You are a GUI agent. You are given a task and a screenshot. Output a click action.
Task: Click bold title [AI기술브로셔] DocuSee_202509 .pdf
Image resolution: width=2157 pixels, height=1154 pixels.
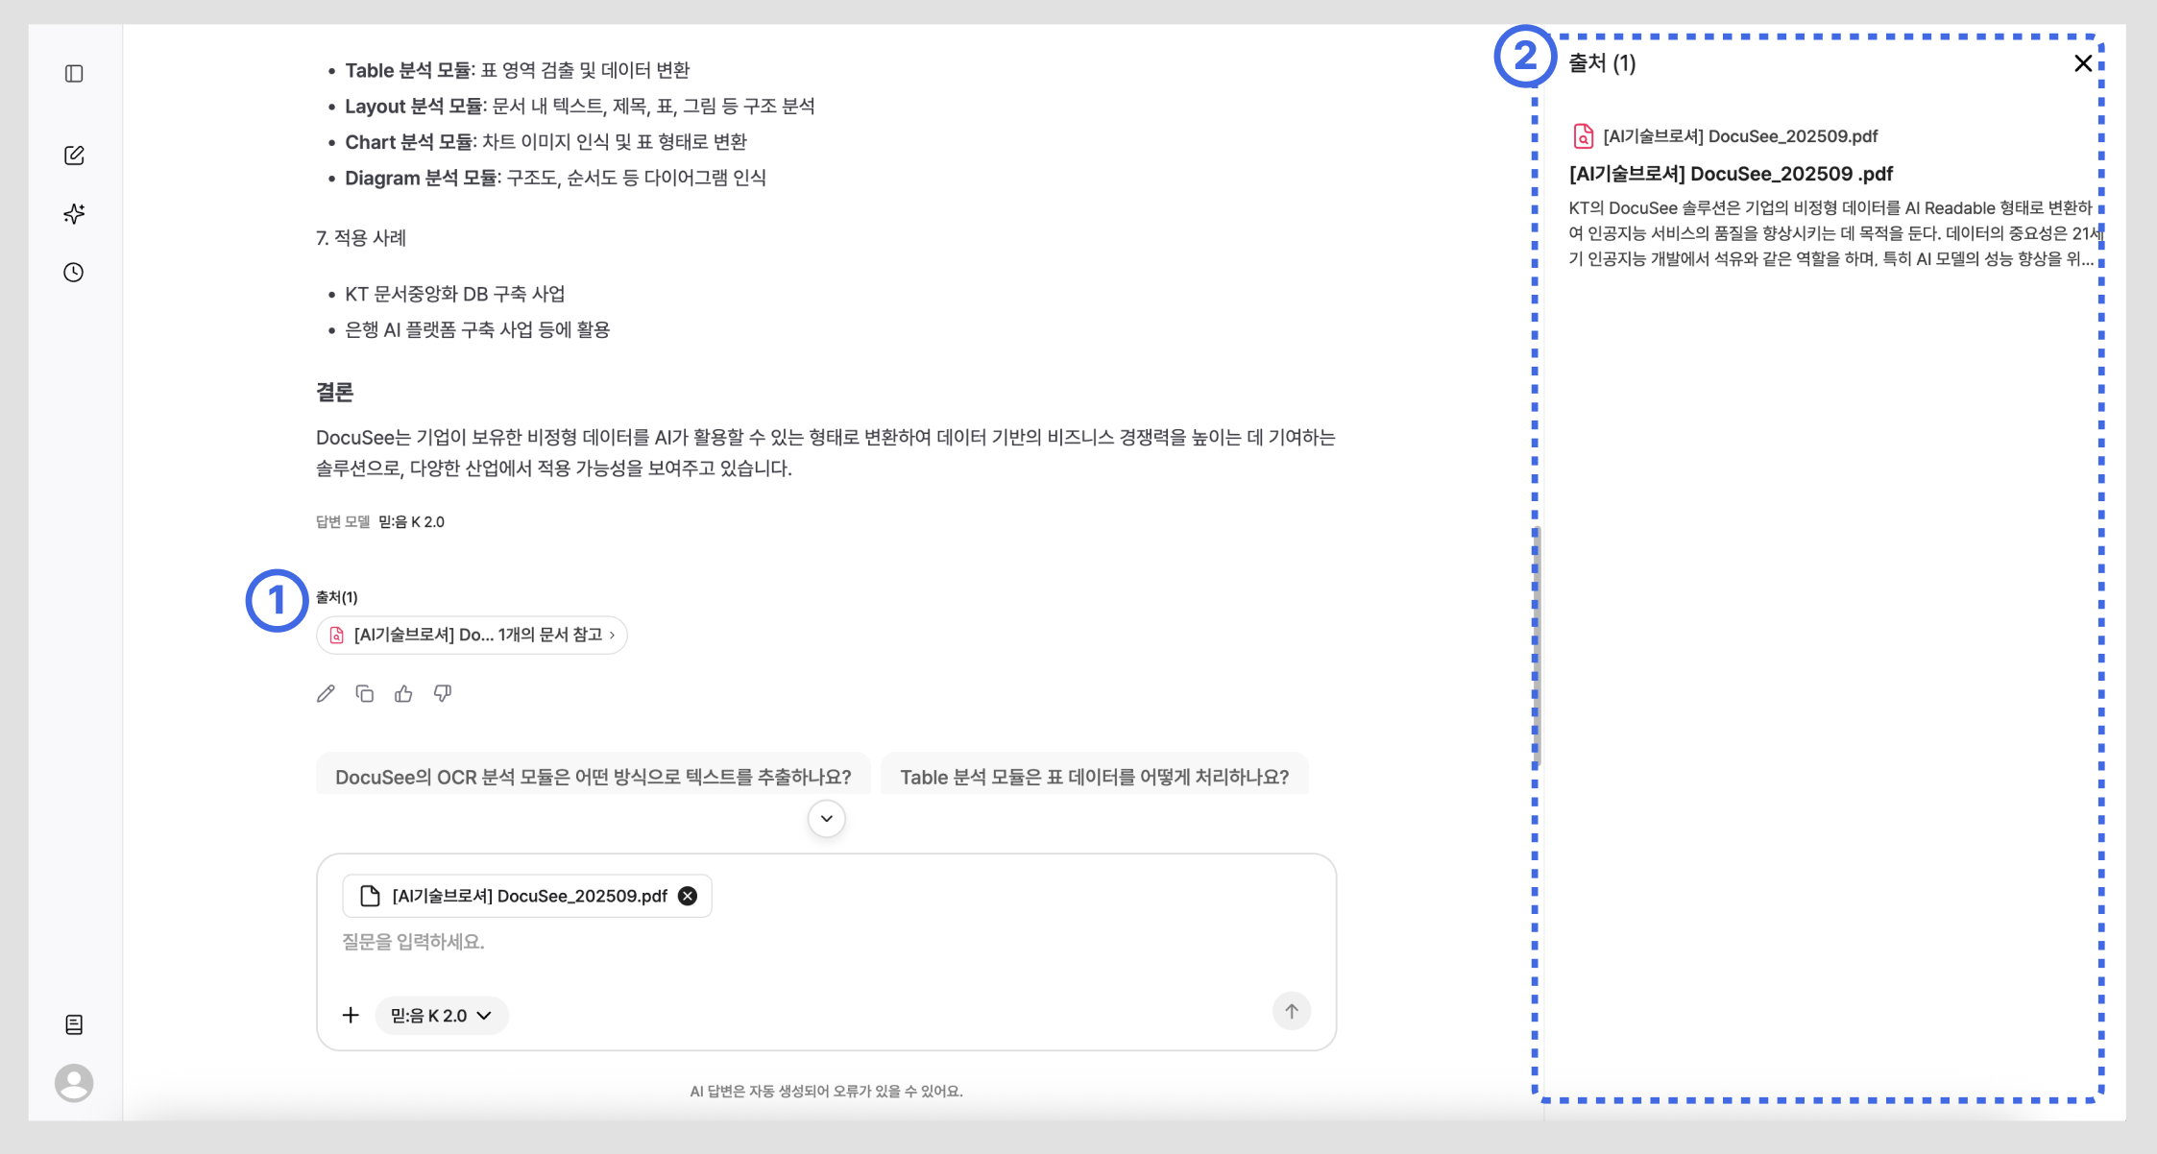pos(1731,174)
